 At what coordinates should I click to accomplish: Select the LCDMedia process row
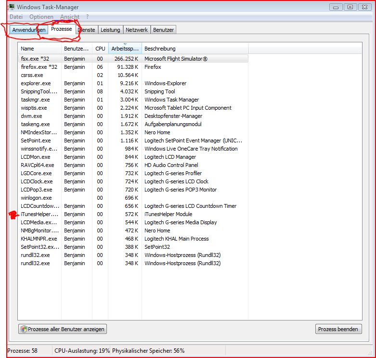[x=133, y=222]
